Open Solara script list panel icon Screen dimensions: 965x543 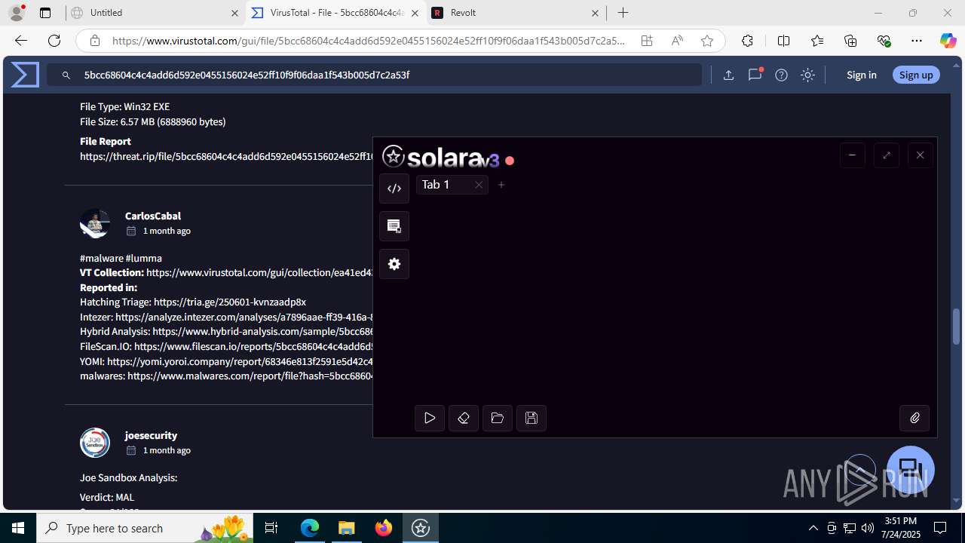point(394,226)
